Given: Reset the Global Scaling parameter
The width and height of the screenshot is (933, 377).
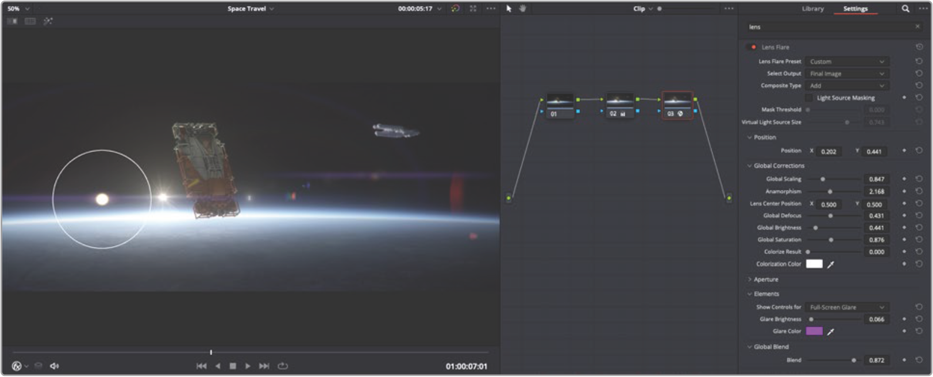Looking at the screenshot, I should pyautogui.click(x=919, y=179).
